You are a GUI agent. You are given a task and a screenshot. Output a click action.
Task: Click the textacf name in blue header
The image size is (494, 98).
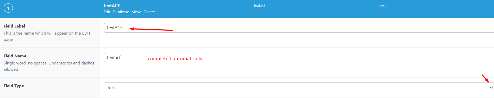260,6
